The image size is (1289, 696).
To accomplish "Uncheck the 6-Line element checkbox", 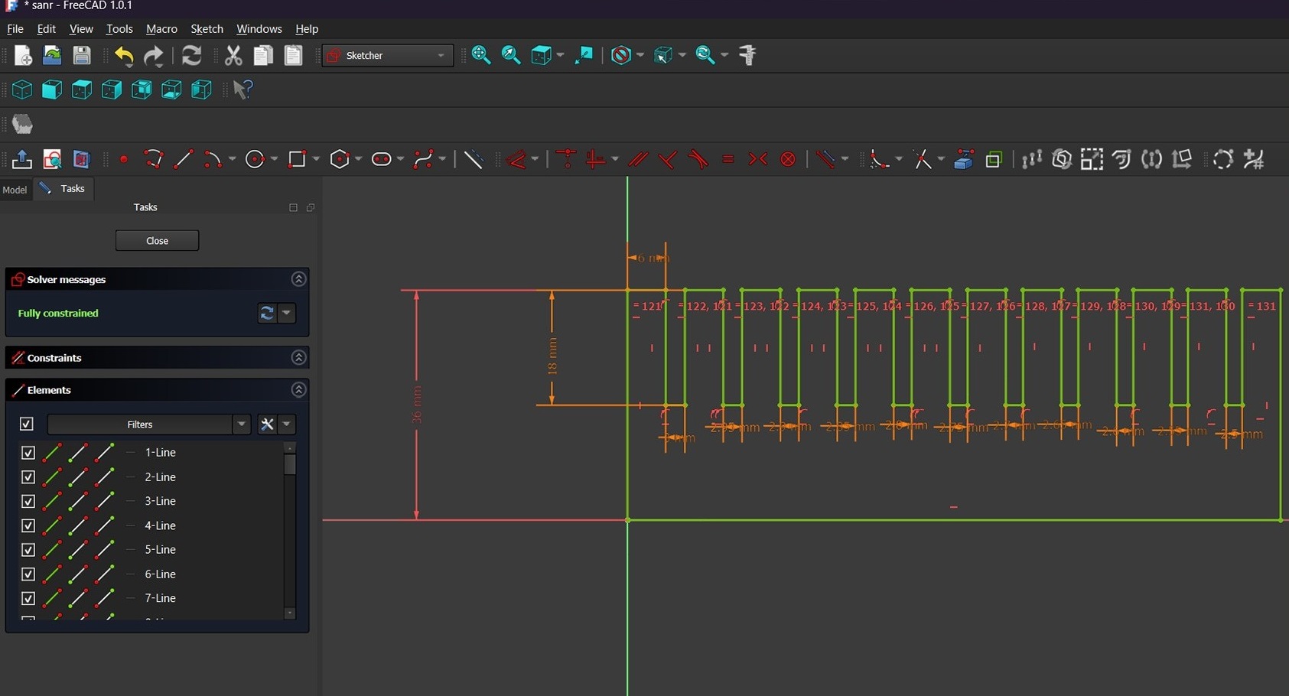I will coord(28,574).
